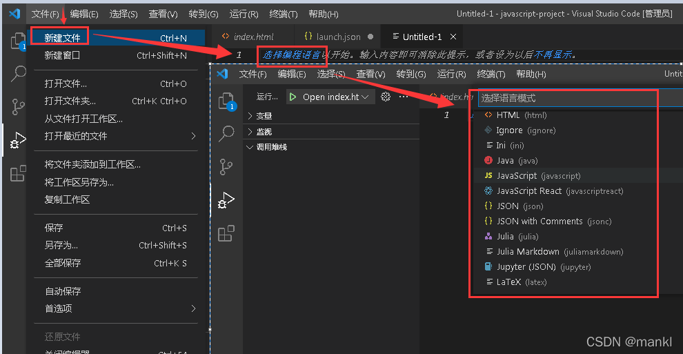Open Source Control icon in inner window

click(226, 167)
